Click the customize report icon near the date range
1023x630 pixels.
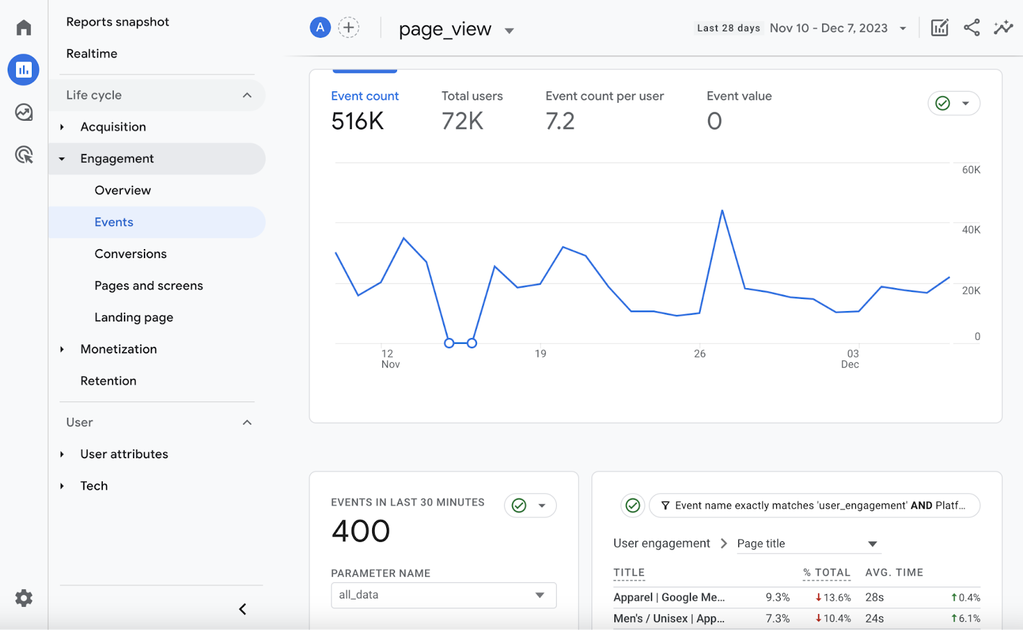939,27
